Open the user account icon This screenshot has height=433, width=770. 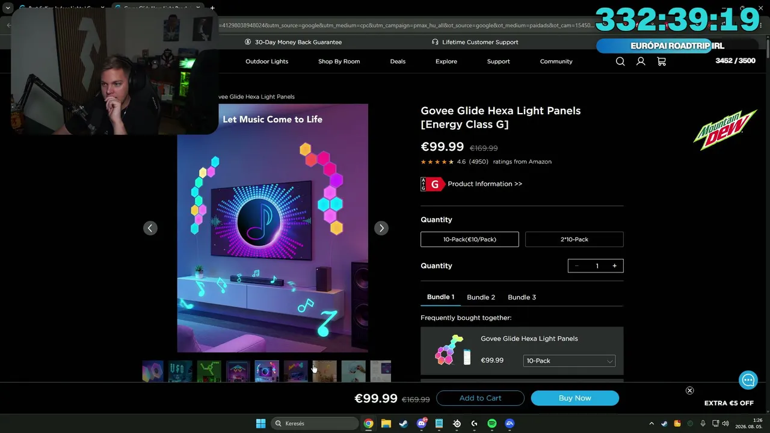(x=641, y=61)
